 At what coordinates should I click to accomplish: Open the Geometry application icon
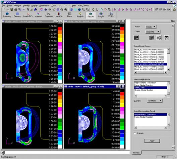7,15
